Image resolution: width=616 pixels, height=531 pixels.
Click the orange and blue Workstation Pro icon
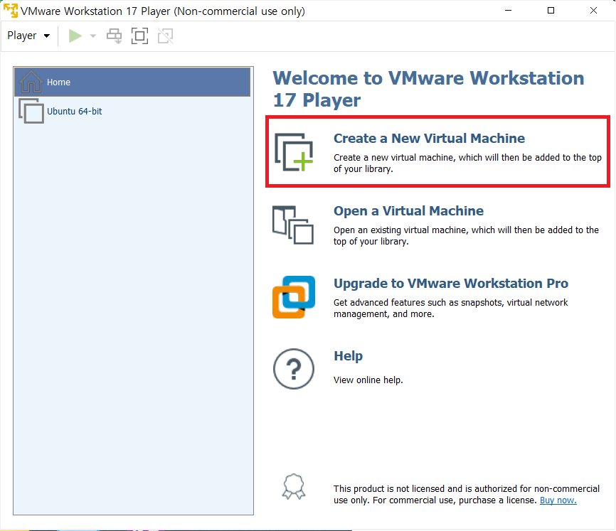294,297
